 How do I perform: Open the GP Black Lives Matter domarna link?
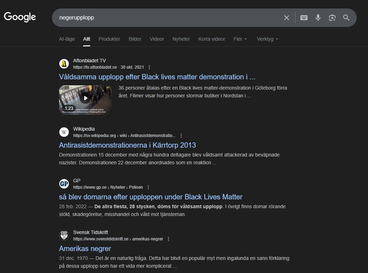pyautogui.click(x=151, y=197)
